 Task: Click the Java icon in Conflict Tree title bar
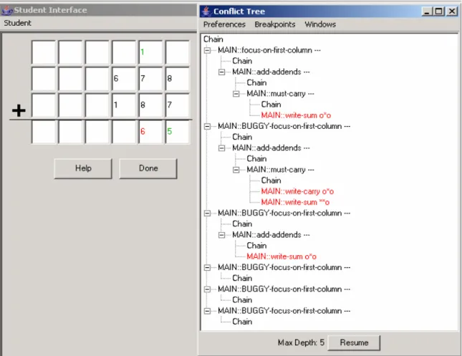click(x=206, y=11)
